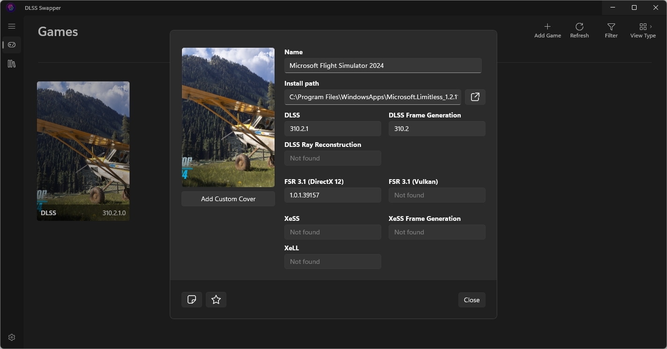Close the game details dialog
Viewport: 667px width, 349px height.
pos(471,300)
